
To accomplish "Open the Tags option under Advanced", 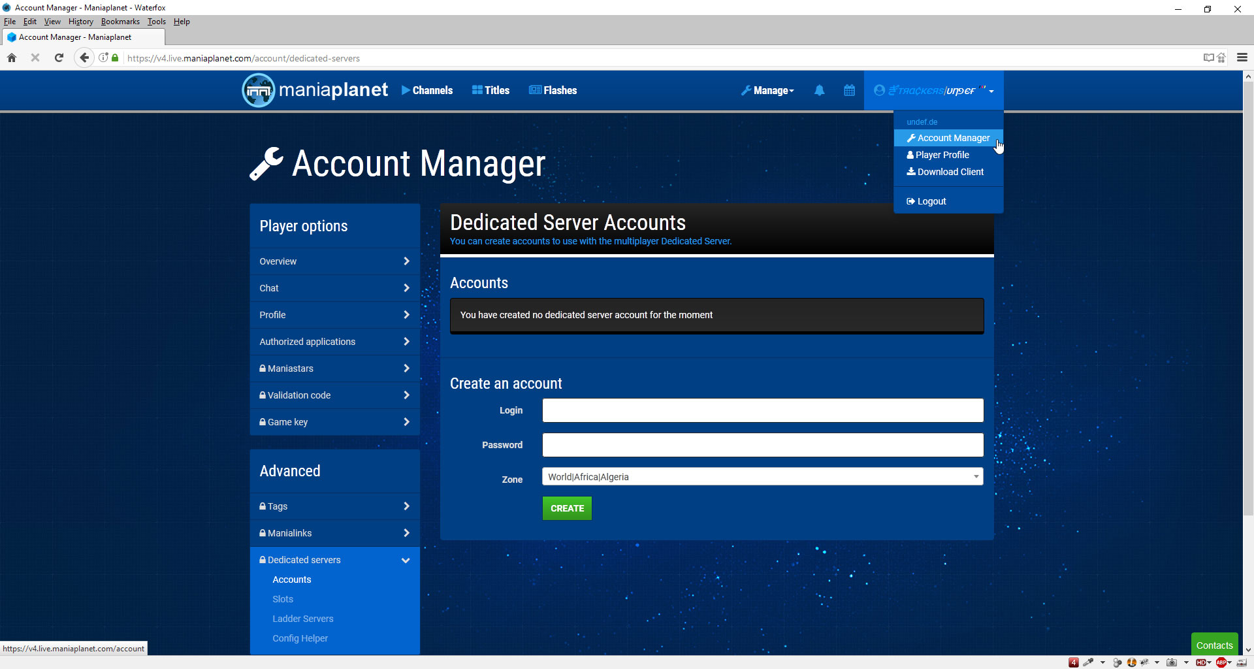I will click(334, 506).
